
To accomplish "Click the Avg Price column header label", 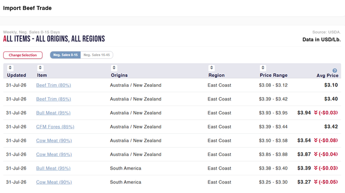I will [327, 75].
